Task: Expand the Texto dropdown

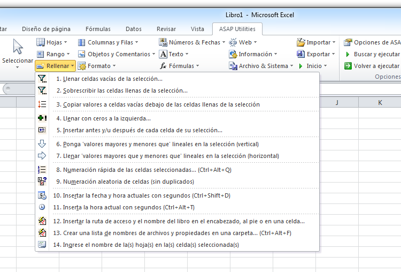Action: (x=187, y=54)
